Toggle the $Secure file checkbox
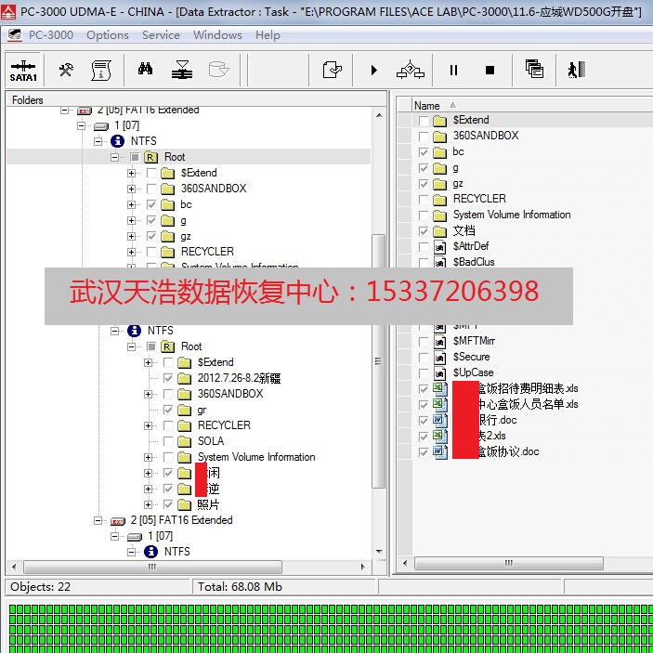 coord(424,357)
